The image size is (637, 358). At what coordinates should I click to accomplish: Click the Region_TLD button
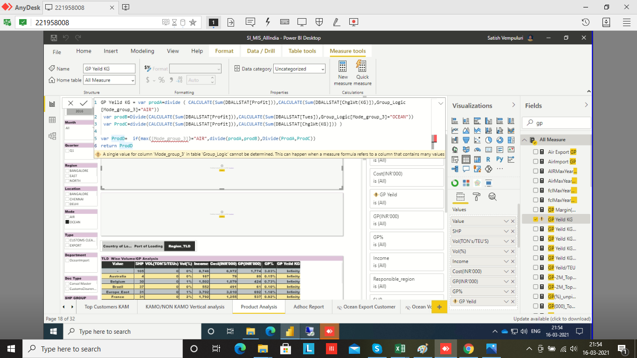coord(180,246)
